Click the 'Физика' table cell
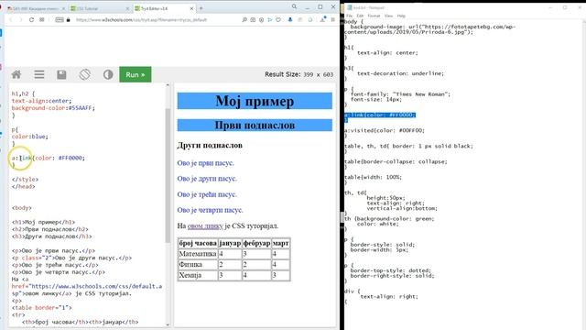This screenshot has width=586, height=330. [198, 265]
